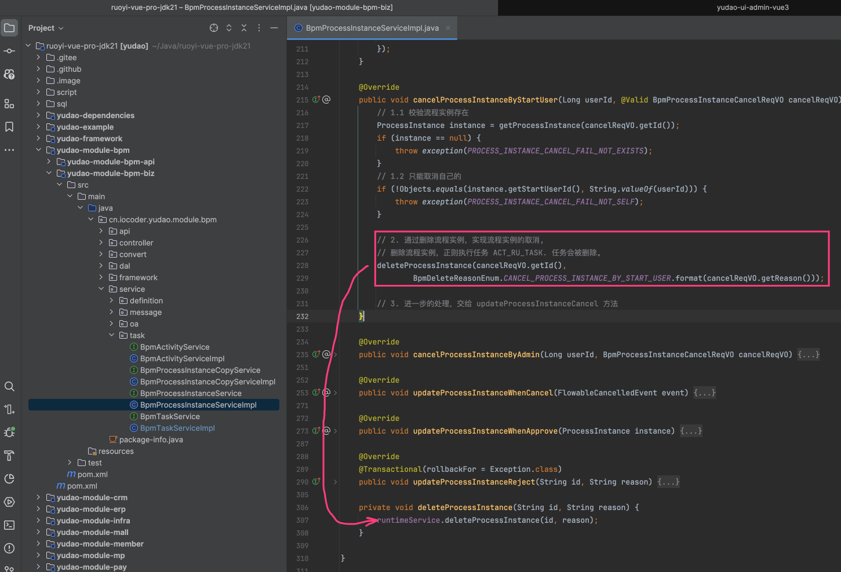Expand the definition package
This screenshot has width=841, height=572.
(x=112, y=300)
